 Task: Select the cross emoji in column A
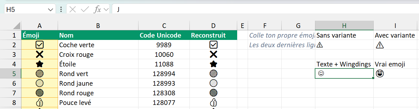click(x=40, y=54)
